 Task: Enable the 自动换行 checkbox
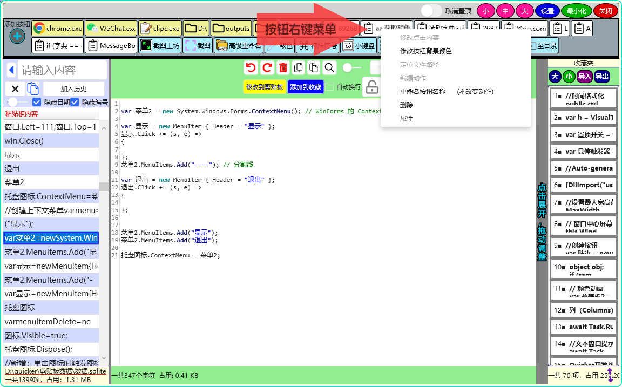[x=330, y=87]
